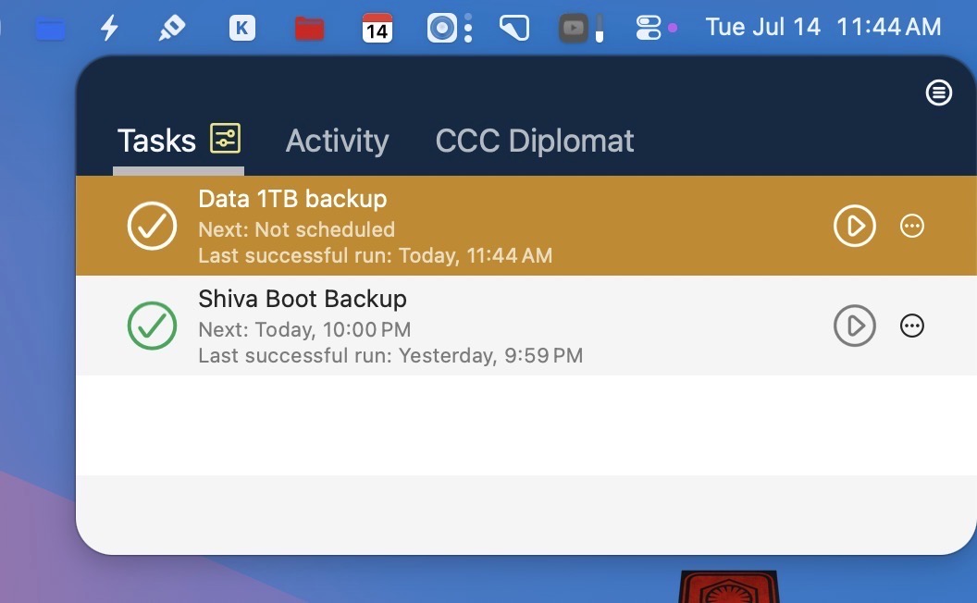Open the menu icon in the panel's top-right
The height and width of the screenshot is (603, 977).
(938, 92)
